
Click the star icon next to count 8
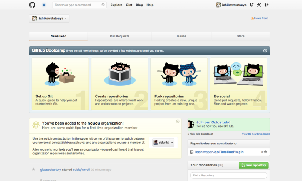[x=265, y=152]
